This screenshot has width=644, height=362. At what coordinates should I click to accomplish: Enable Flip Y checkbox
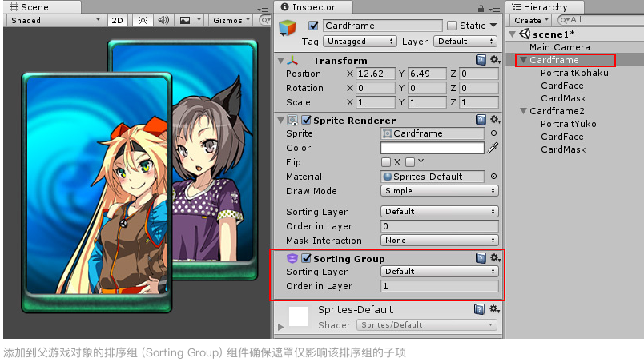point(409,162)
